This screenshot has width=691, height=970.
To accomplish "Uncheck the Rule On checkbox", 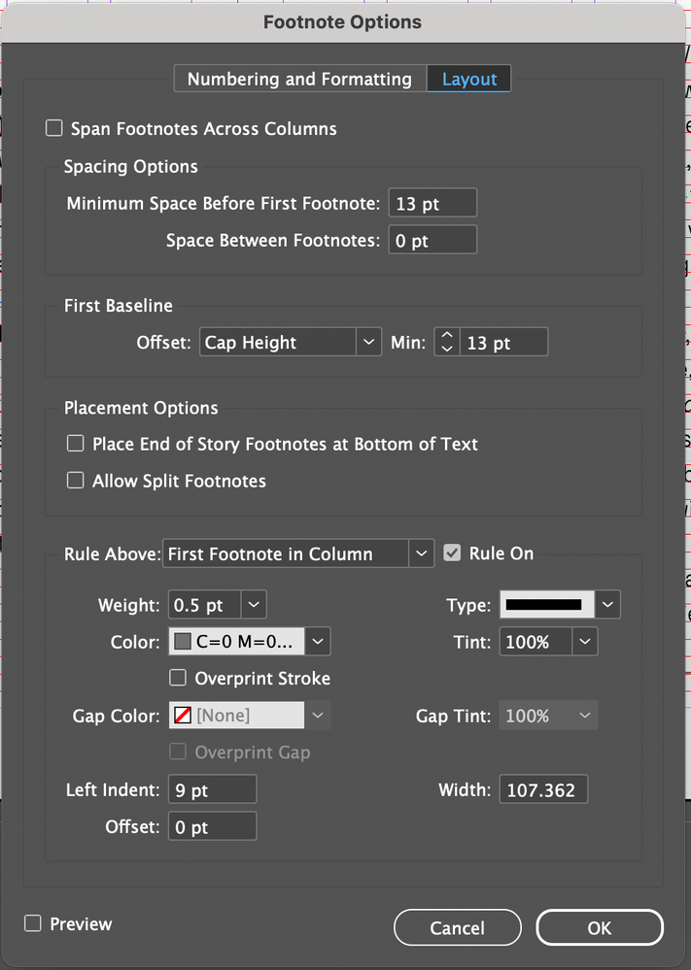I will [452, 553].
